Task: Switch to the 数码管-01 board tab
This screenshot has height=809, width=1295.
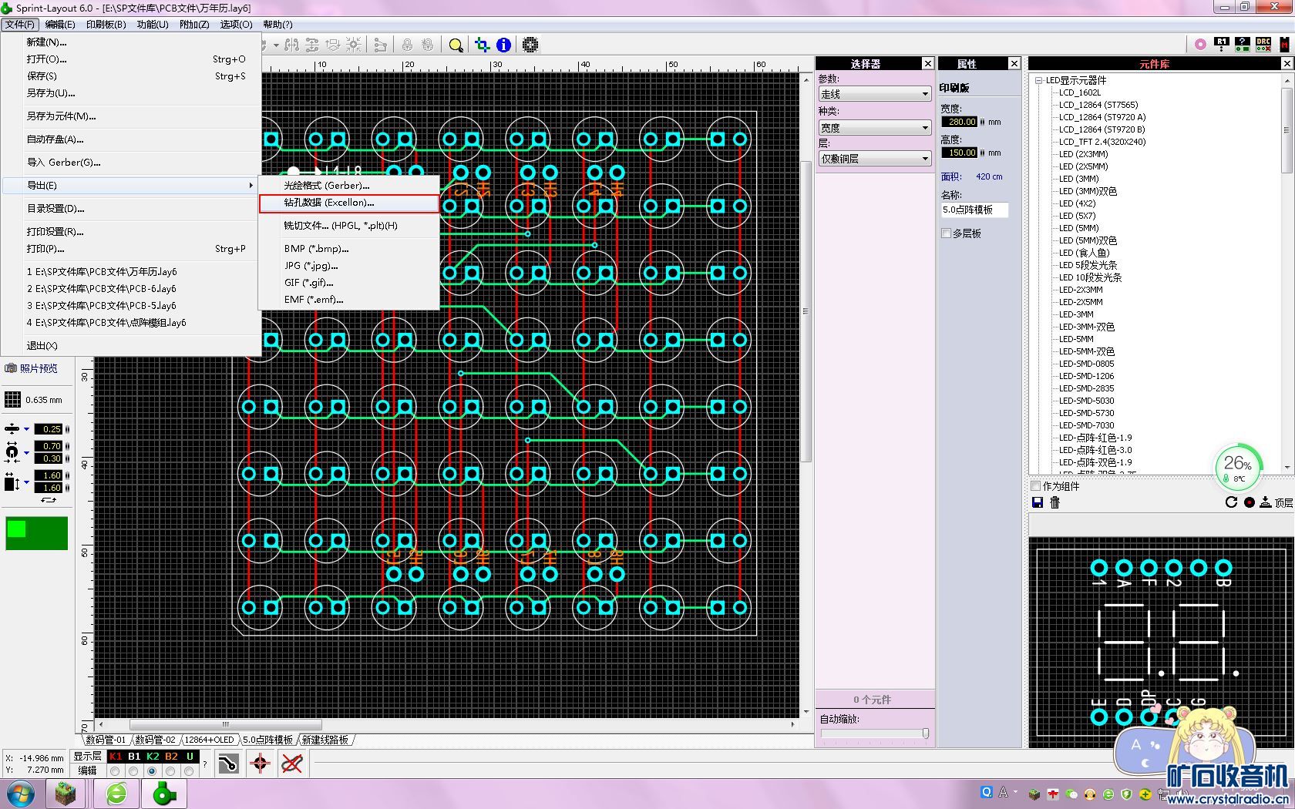Action: click(106, 740)
